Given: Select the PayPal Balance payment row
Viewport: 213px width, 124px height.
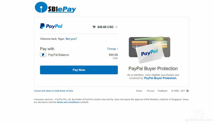Looking at the screenshot, I should pos(79,56).
